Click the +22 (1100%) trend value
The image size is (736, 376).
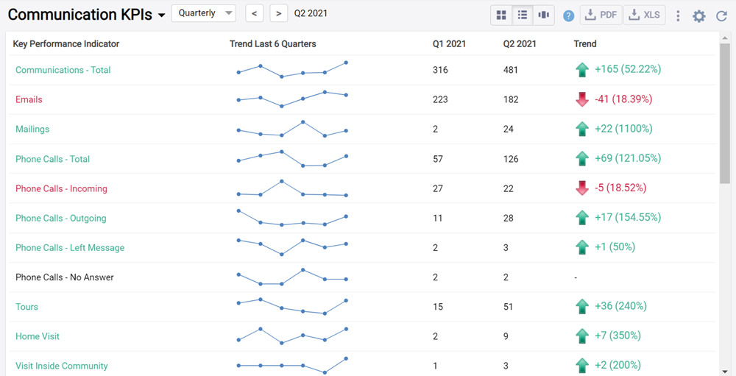point(623,129)
